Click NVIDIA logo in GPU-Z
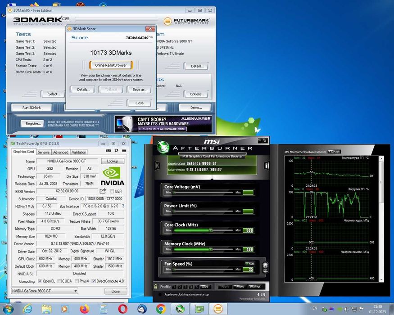The width and height of the screenshot is (394, 315). [112, 176]
